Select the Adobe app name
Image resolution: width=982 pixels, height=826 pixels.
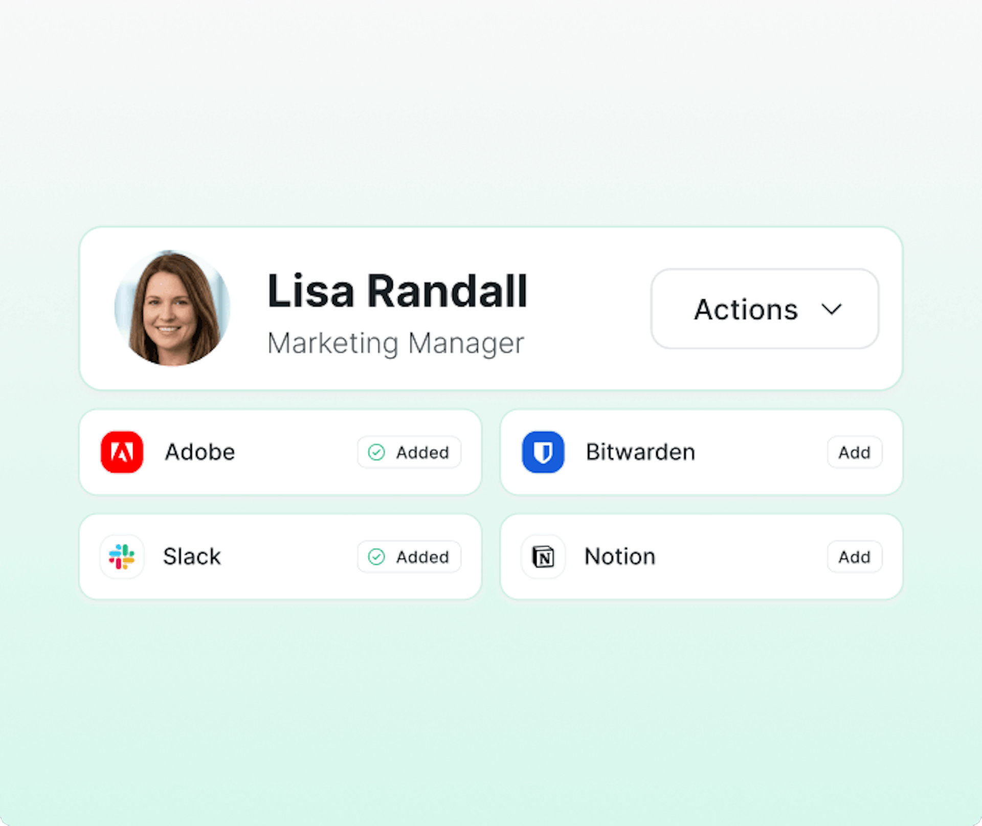tap(200, 452)
